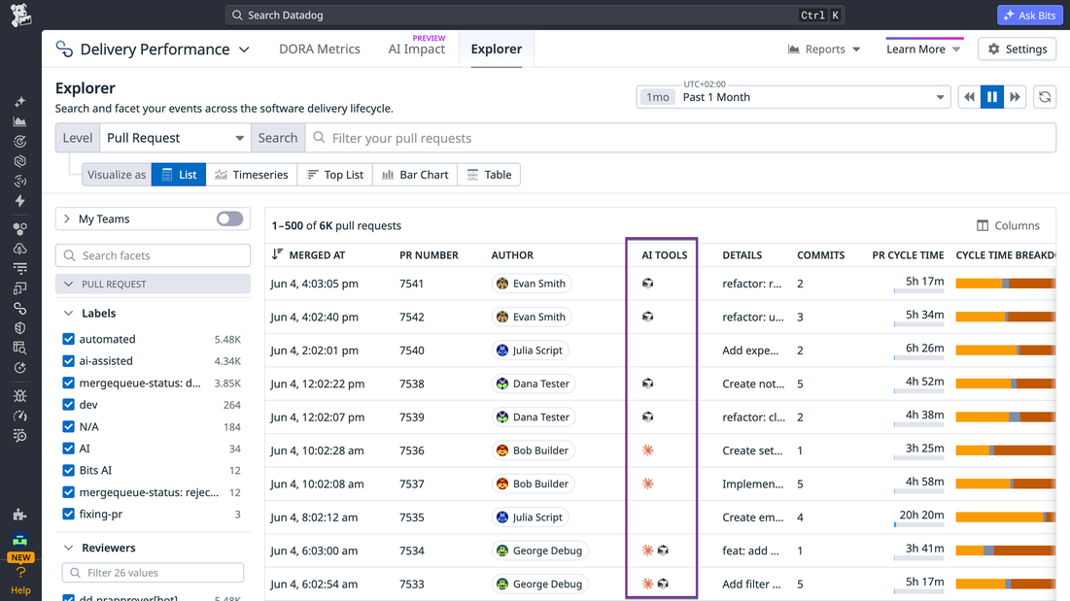1070x601 pixels.
Task: Open the dashboards chart sidebar icon
Action: (19, 122)
